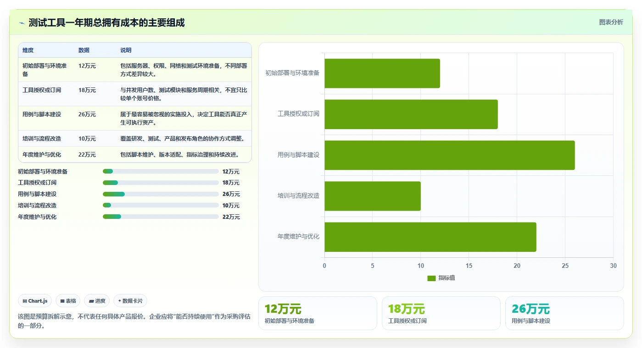The width and height of the screenshot is (642, 348).
Task: Click description 包括脚本维护、版本适配
Action: 180,155
